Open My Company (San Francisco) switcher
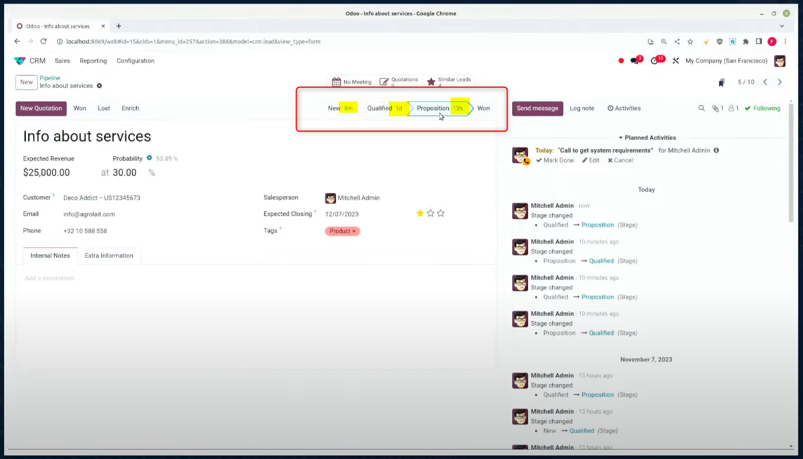This screenshot has width=803, height=459. click(726, 61)
